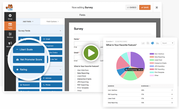Click the WPForms bear logo
179x109 pixels.
[x=10, y=7]
